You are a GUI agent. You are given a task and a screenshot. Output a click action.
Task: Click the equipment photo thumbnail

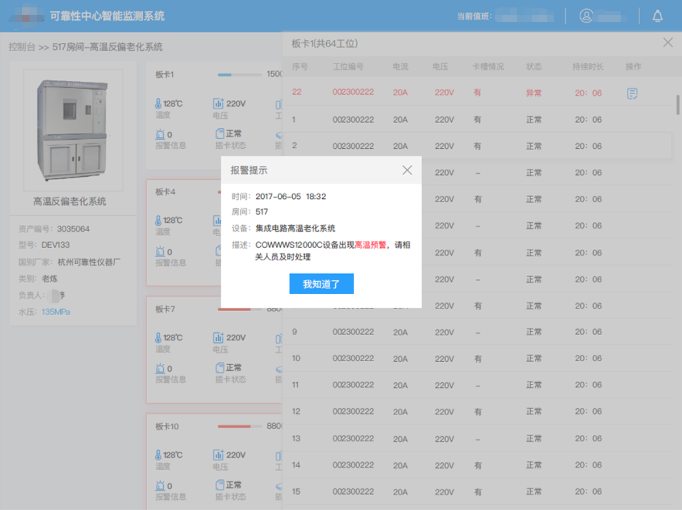point(73,129)
